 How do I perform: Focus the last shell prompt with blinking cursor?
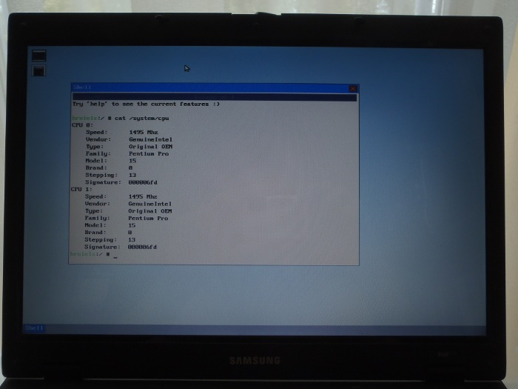93,254
